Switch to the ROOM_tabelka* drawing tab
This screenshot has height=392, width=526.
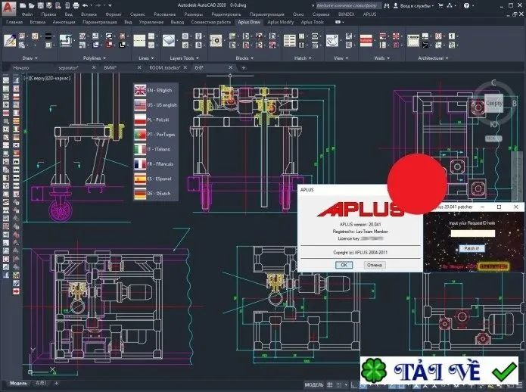[x=165, y=68]
